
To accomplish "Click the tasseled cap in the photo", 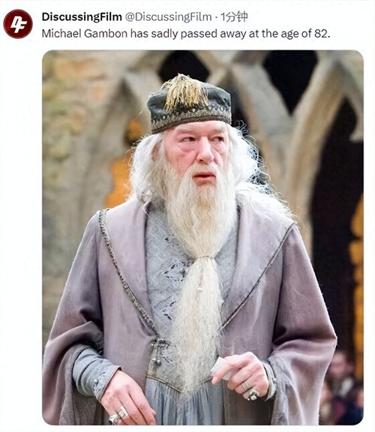I will pyautogui.click(x=190, y=103).
